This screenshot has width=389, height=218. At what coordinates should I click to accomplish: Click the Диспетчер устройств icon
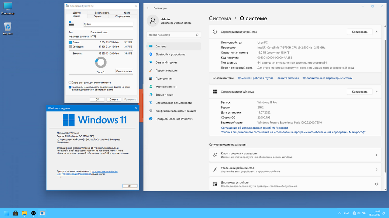215,184
